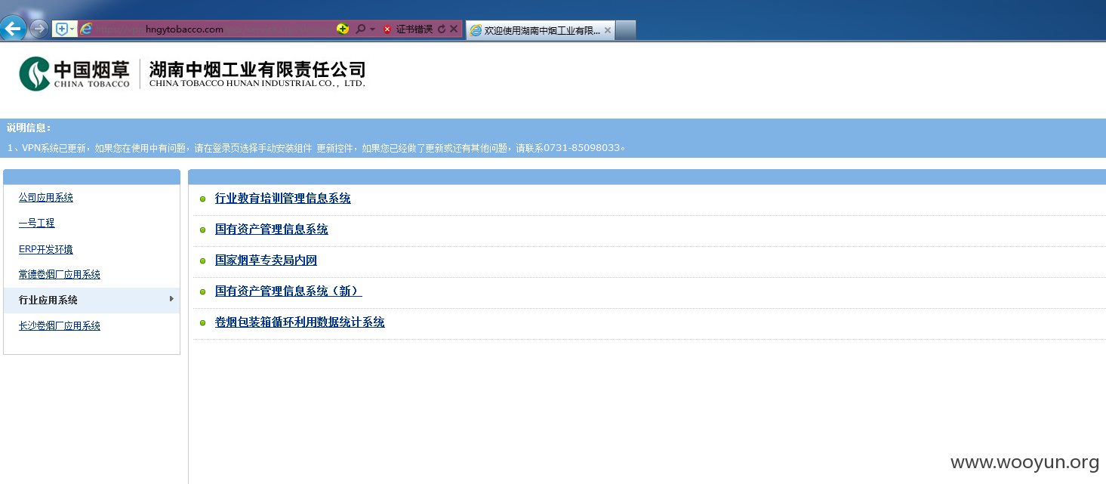Go back with the browser back arrow
Image resolution: width=1106 pixels, height=484 pixels.
coord(14,29)
